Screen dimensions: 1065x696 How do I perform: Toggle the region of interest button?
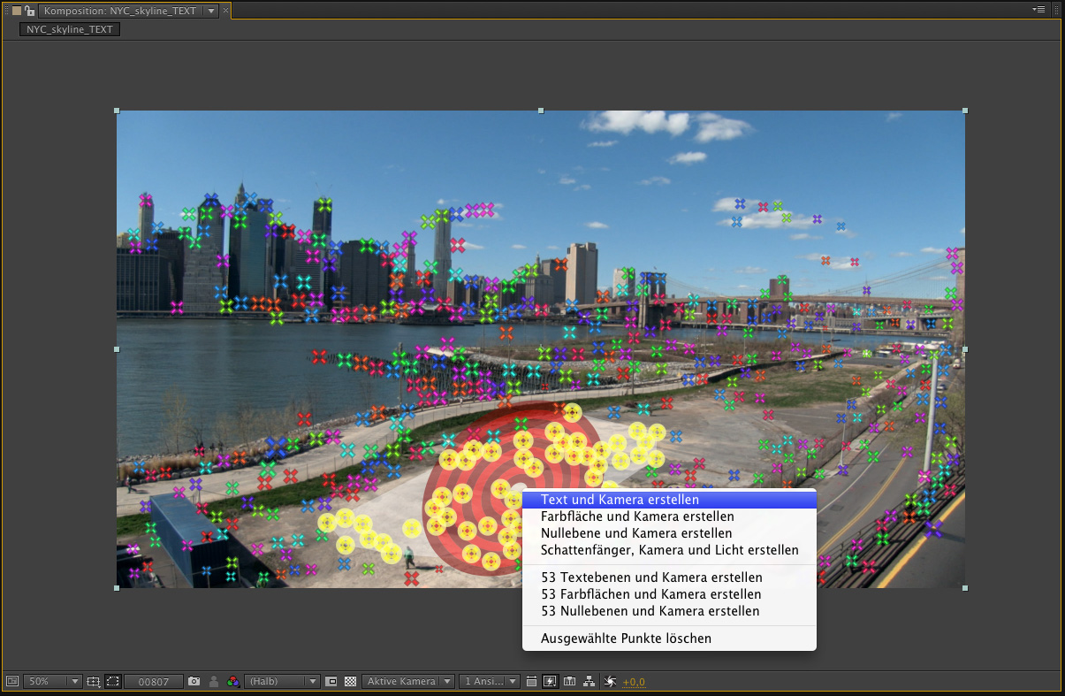[x=331, y=682]
